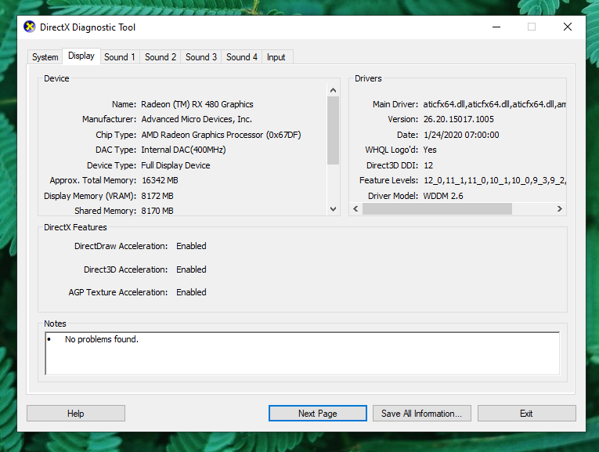
Task: Click the Exit button
Action: (526, 414)
